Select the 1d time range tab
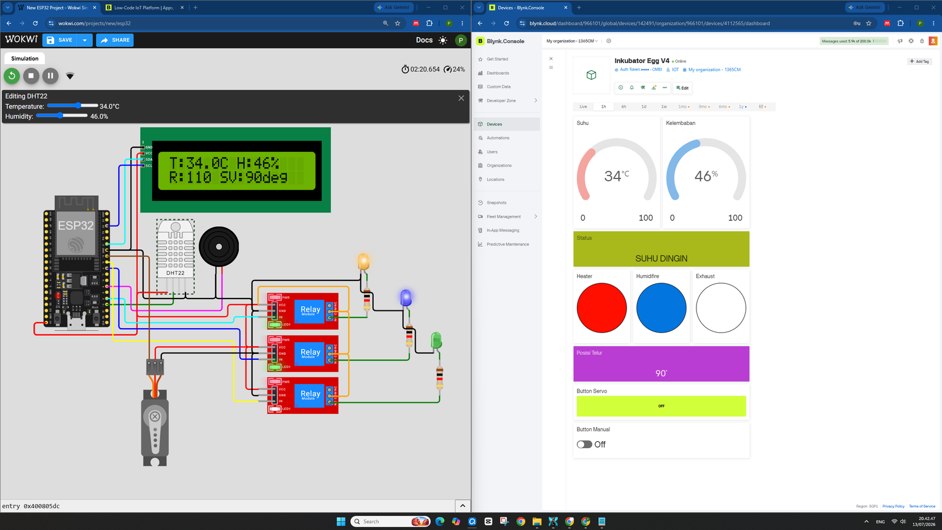Screen dimensions: 942x530 point(644,107)
